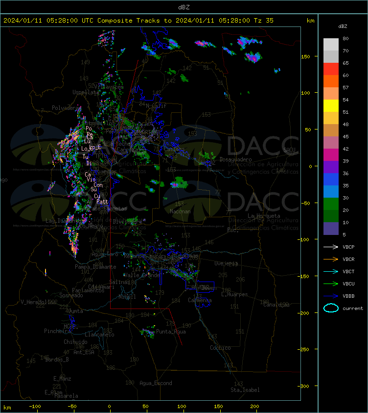This screenshot has width=368, height=413.
Task: Select the yellow 51 dBZ color swatch
Action: 331,105
